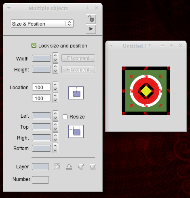The height and width of the screenshot is (198, 190).
Task: Enable the Resize checkbox
Action: coord(65,117)
